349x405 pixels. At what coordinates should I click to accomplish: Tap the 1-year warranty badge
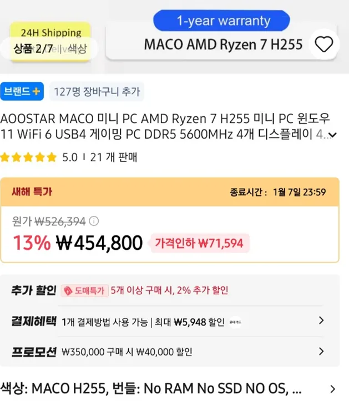(223, 22)
